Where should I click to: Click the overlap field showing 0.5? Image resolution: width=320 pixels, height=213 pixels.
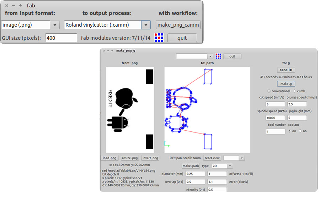coord(195,182)
